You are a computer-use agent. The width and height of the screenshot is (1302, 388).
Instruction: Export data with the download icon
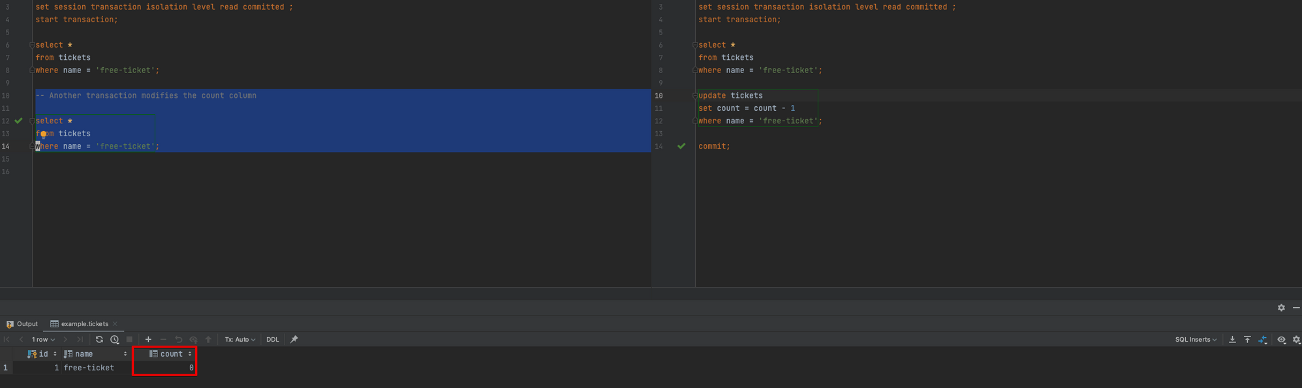coord(1232,339)
